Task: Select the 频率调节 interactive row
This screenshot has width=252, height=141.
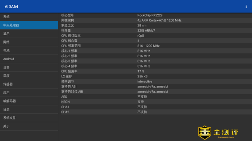Action: pos(156,81)
